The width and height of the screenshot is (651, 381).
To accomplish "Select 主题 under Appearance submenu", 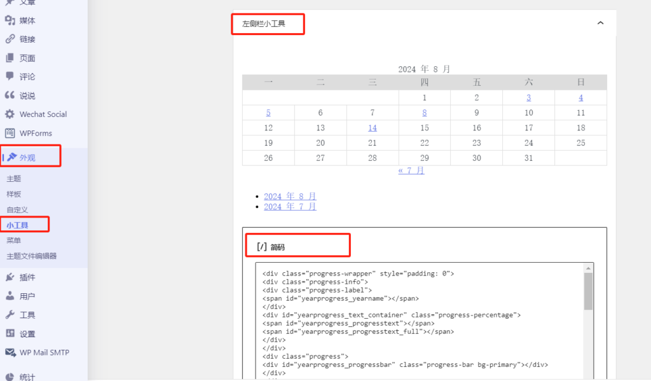I will [14, 179].
